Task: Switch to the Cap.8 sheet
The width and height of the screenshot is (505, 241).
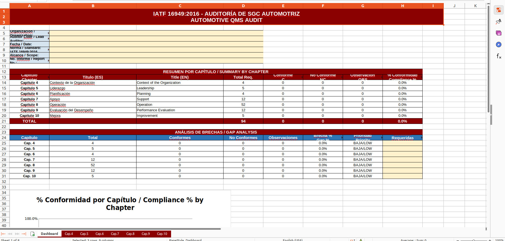Action: coord(130,234)
